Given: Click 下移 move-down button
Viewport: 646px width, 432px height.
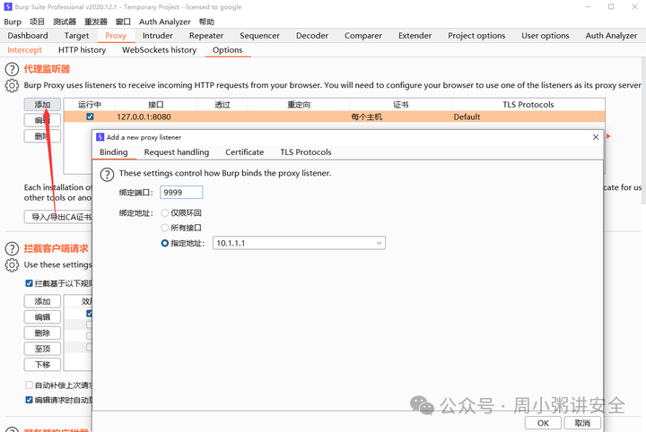Looking at the screenshot, I should coord(42,365).
